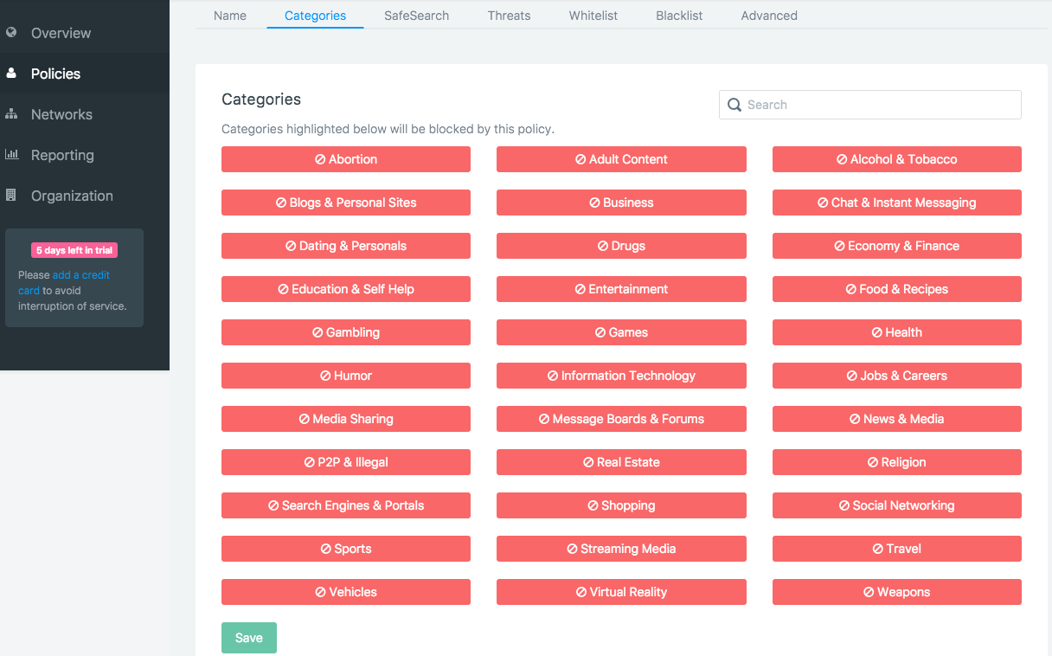This screenshot has width=1052, height=656.
Task: Toggle the Travel category
Action: pos(897,549)
